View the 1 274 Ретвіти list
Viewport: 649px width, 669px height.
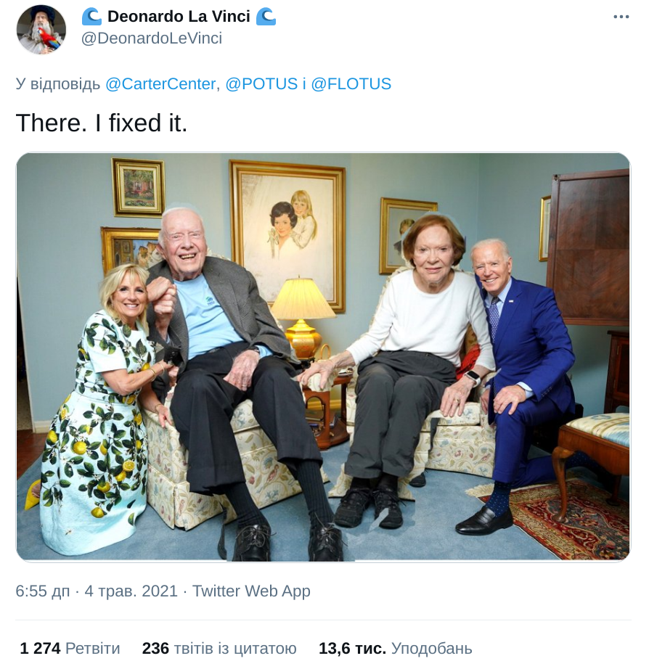[x=70, y=649]
